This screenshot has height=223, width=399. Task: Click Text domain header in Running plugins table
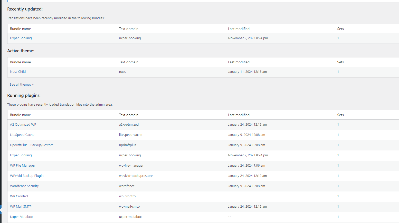pyautogui.click(x=129, y=115)
